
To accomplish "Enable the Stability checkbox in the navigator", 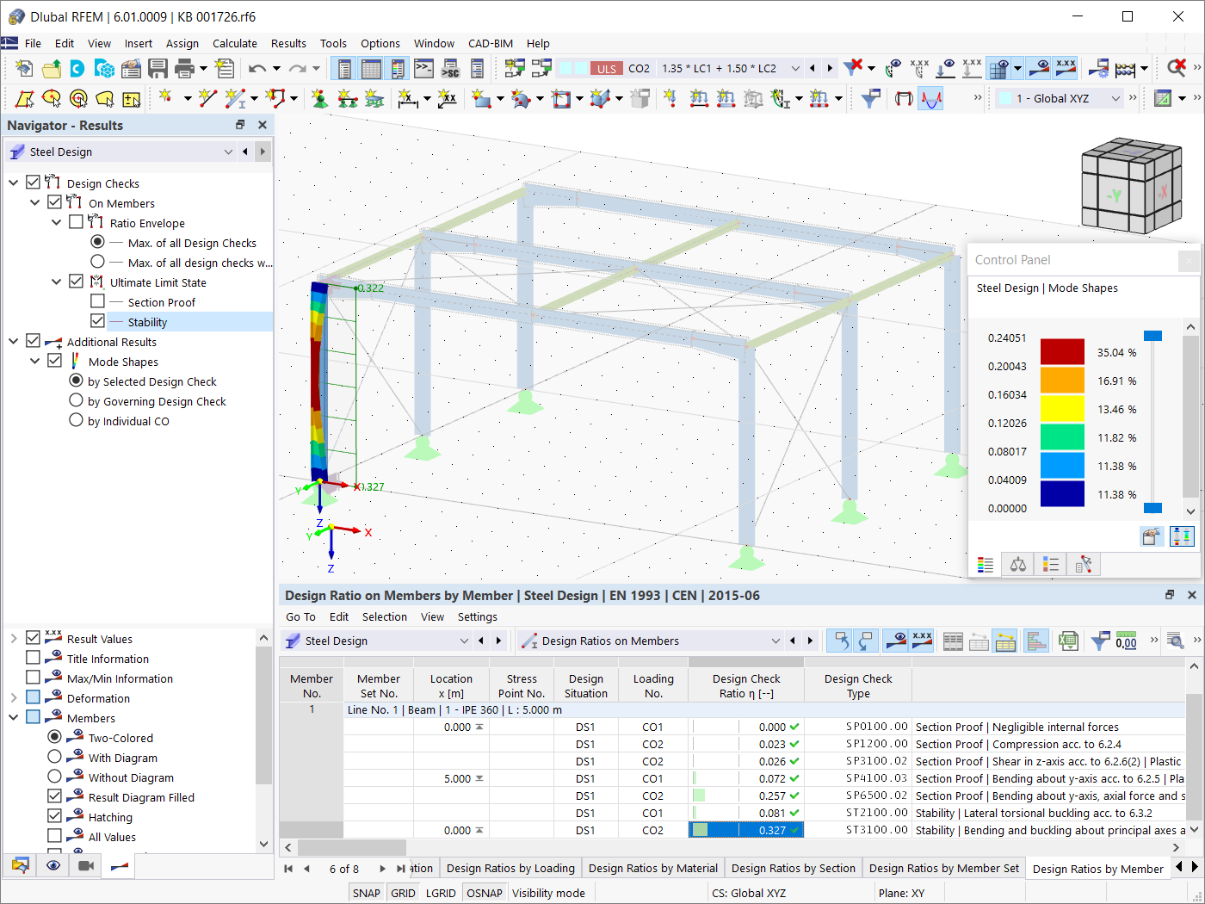I will (97, 320).
